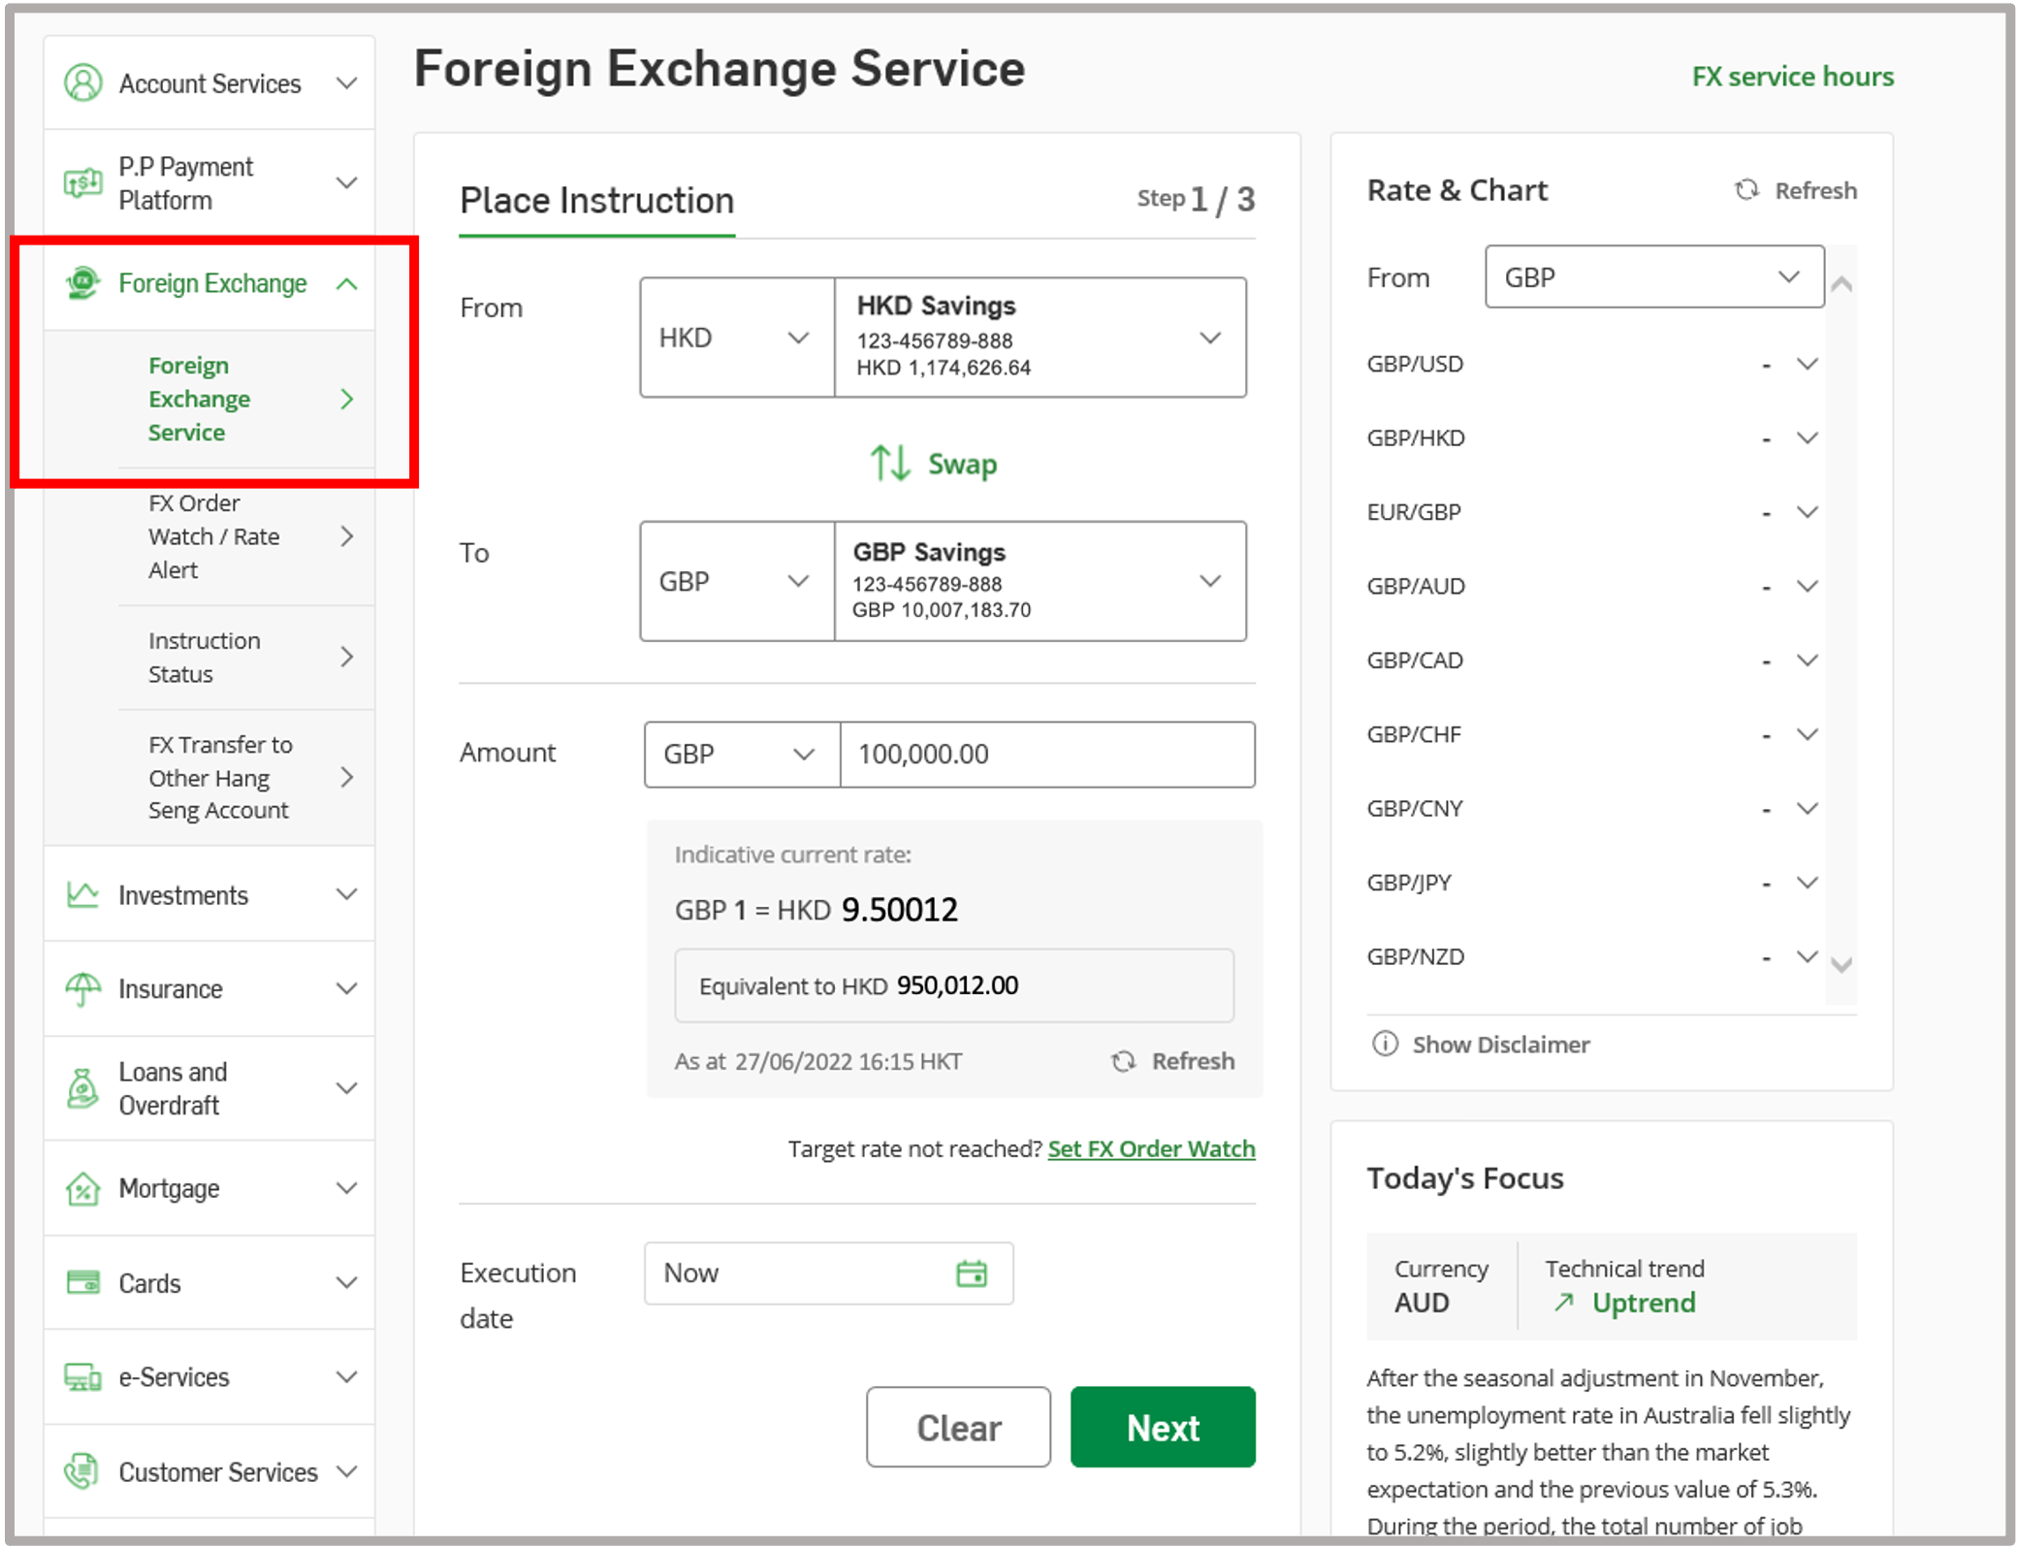Click the Show Disclaimer link
The height and width of the screenshot is (1547, 2017).
coord(1500,1044)
